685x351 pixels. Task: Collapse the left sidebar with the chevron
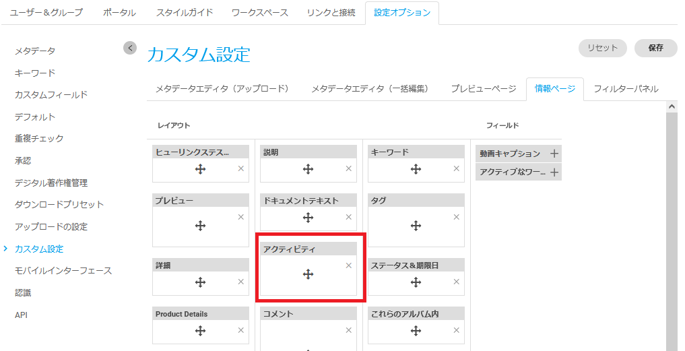click(130, 48)
